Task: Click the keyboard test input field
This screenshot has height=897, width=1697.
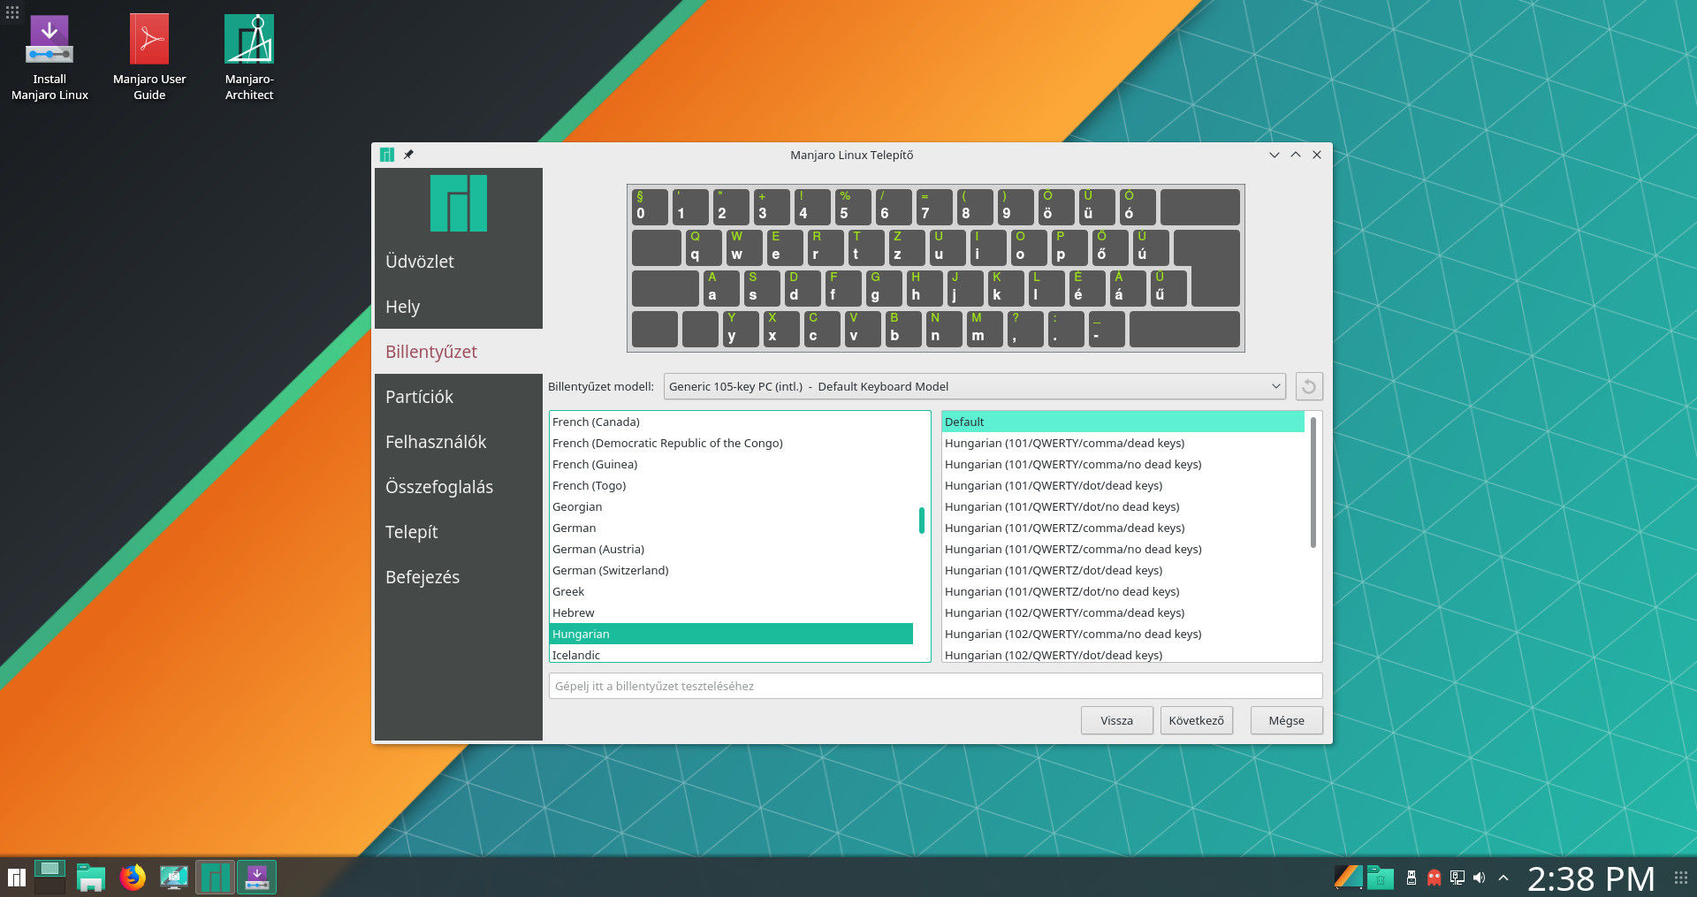Action: point(935,686)
